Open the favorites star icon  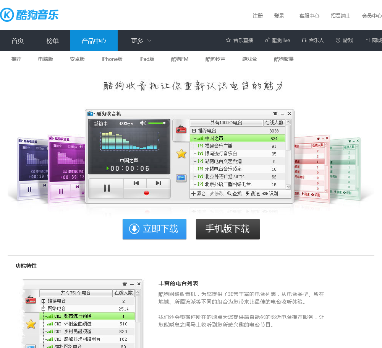point(181,154)
